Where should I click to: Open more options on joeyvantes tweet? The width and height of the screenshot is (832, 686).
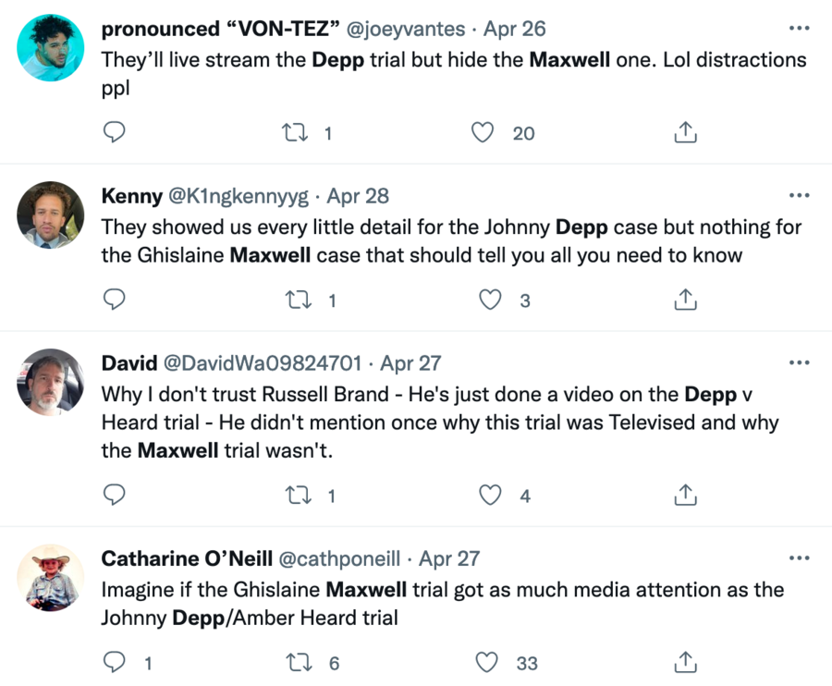(x=799, y=29)
